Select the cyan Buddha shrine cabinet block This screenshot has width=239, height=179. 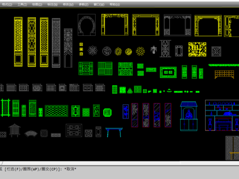pyautogui.click(x=189, y=116)
